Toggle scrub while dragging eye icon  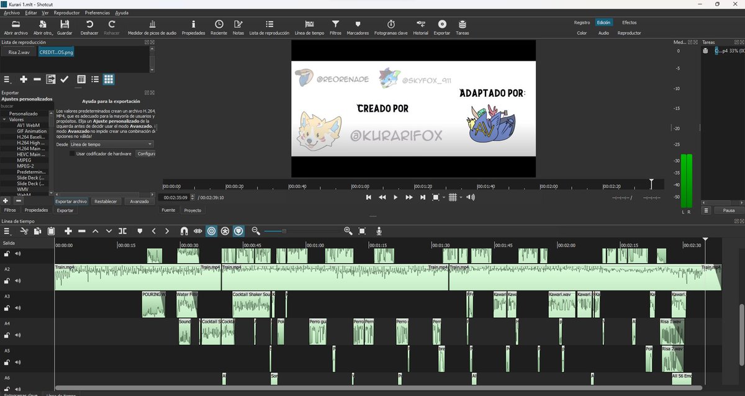(x=198, y=231)
